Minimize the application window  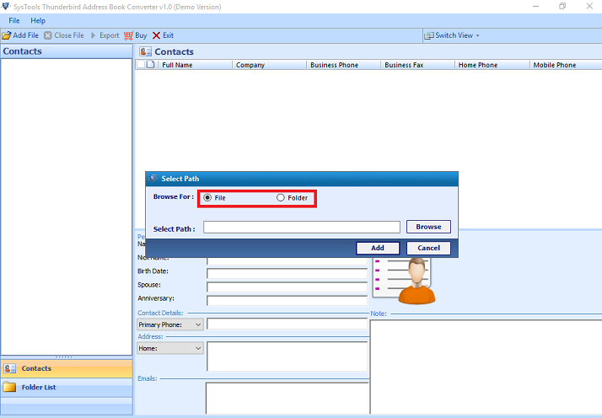(536, 6)
